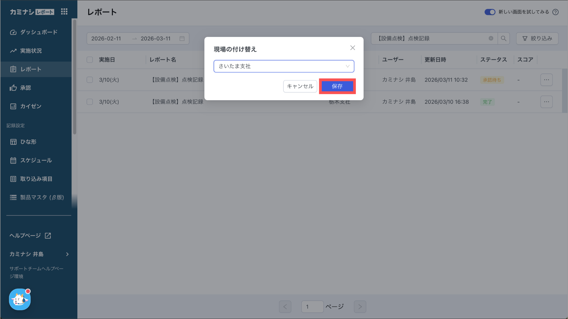Clear the search field text
The image size is (568, 319).
pyautogui.click(x=491, y=39)
